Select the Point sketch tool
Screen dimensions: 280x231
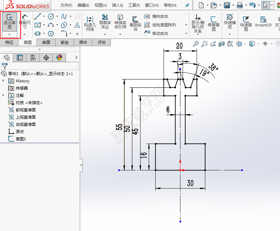pyautogui.click(x=77, y=34)
